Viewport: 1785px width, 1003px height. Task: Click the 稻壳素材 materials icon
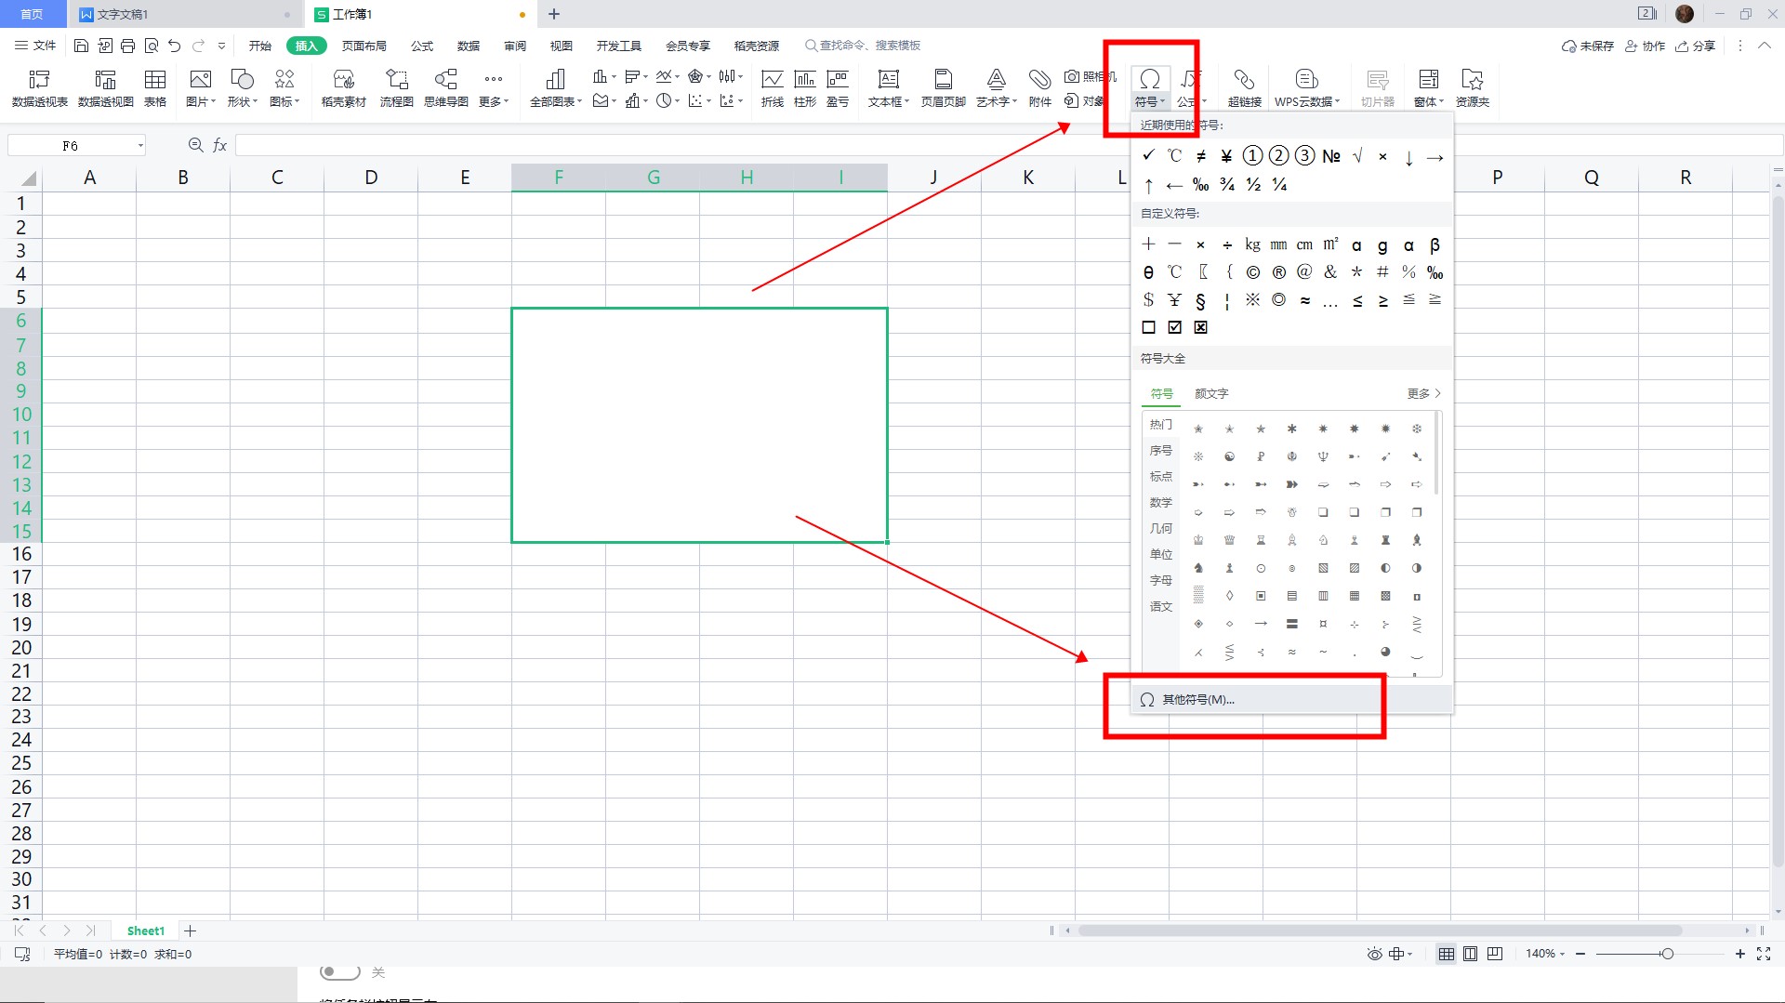(x=343, y=87)
